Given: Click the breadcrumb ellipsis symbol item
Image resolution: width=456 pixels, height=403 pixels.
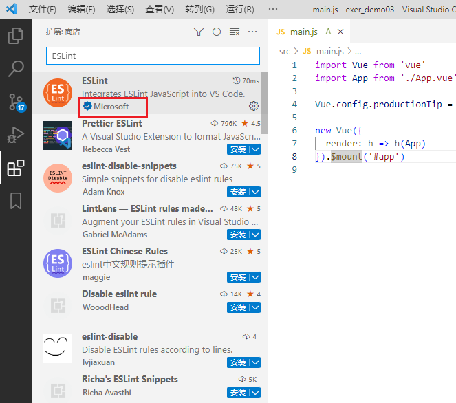Looking at the screenshot, I should pos(358,52).
